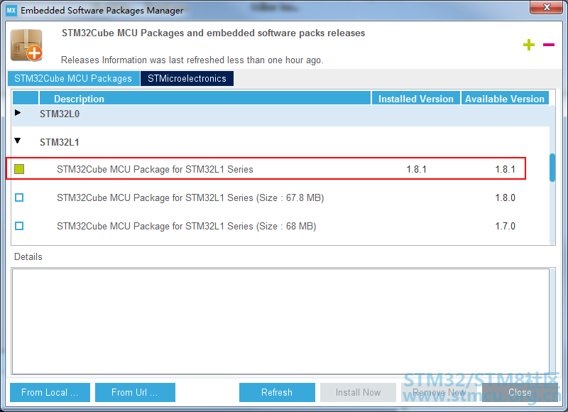Uncheck the installed STM32L1 1.8.1 package checkbox
The image size is (568, 412).
pyautogui.click(x=19, y=169)
